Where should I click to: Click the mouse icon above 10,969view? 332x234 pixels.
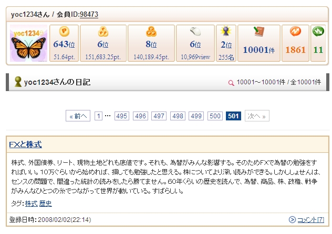pos(195,31)
